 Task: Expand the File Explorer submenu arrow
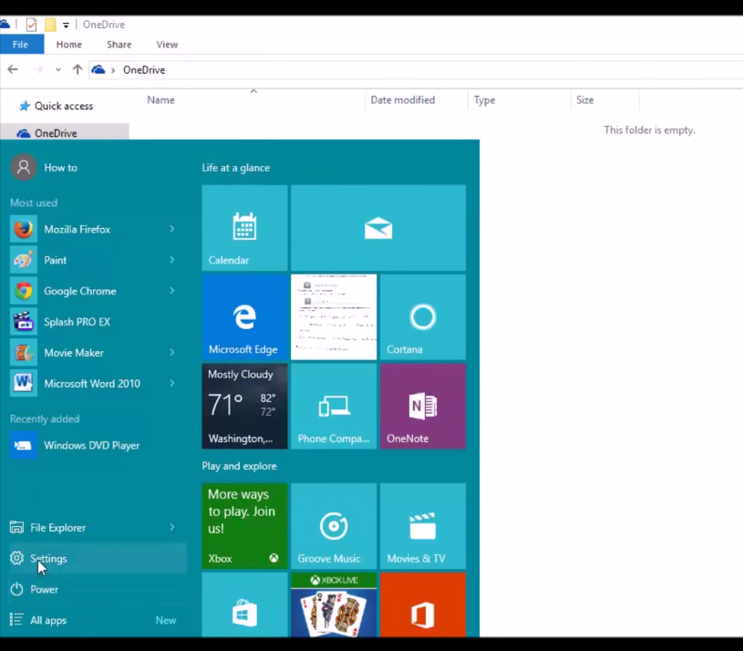172,527
